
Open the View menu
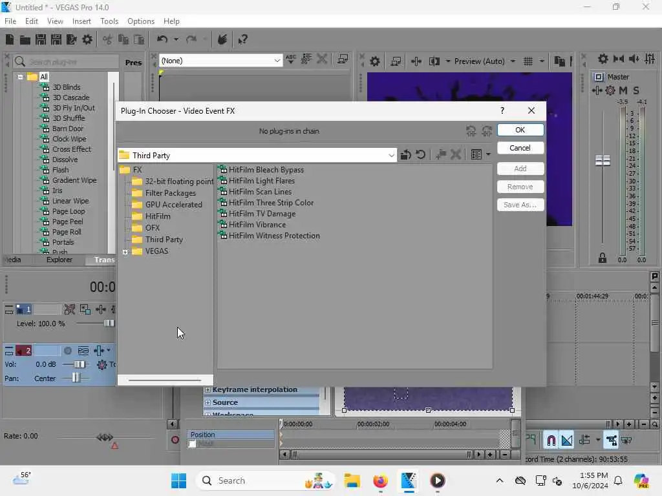55,21
